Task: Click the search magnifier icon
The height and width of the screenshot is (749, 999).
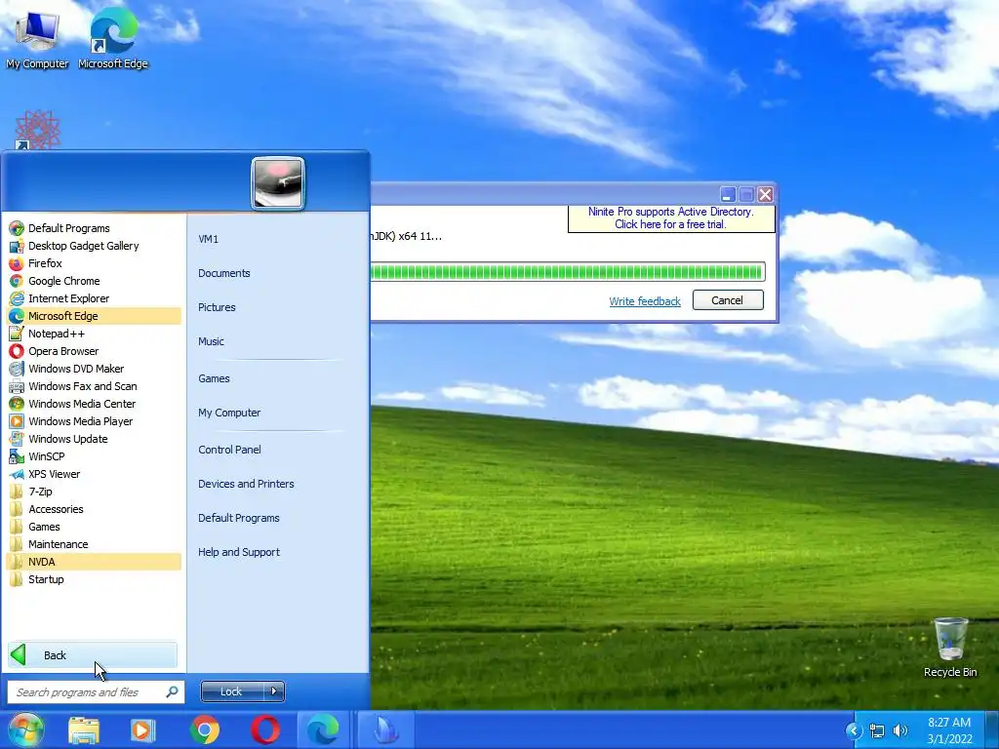Action: (172, 691)
